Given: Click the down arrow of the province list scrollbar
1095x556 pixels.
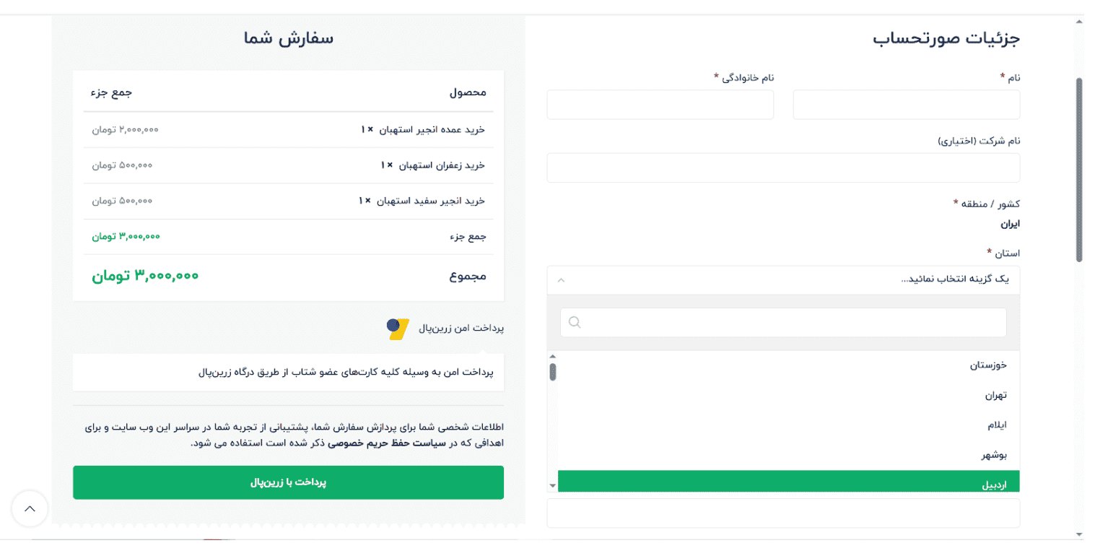Looking at the screenshot, I should (553, 485).
